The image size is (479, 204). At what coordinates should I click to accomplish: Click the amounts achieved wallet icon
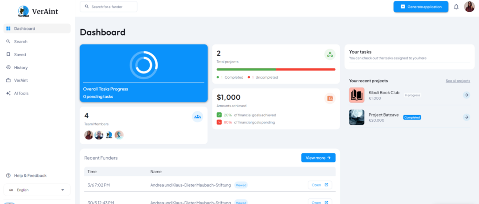pos(330,98)
